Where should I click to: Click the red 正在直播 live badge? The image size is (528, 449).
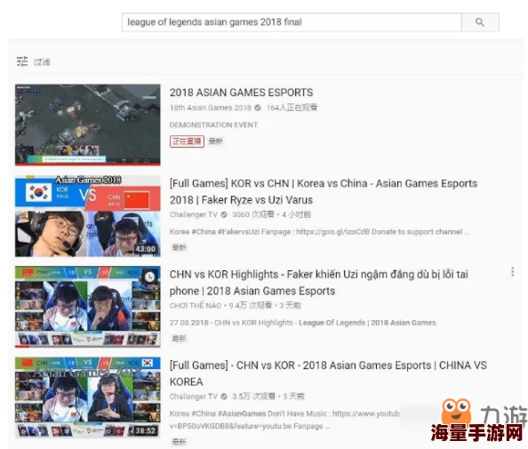point(187,141)
